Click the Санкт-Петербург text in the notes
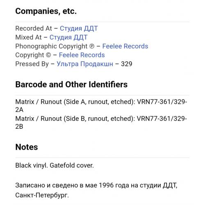The width and height of the screenshot is (205, 205). click(42, 195)
